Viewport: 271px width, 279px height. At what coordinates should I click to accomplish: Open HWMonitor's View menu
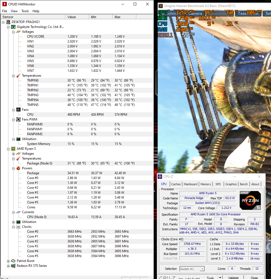click(14, 11)
